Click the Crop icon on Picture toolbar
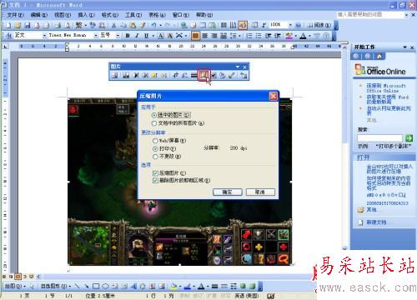The height and width of the screenshot is (300, 417). 175,75
